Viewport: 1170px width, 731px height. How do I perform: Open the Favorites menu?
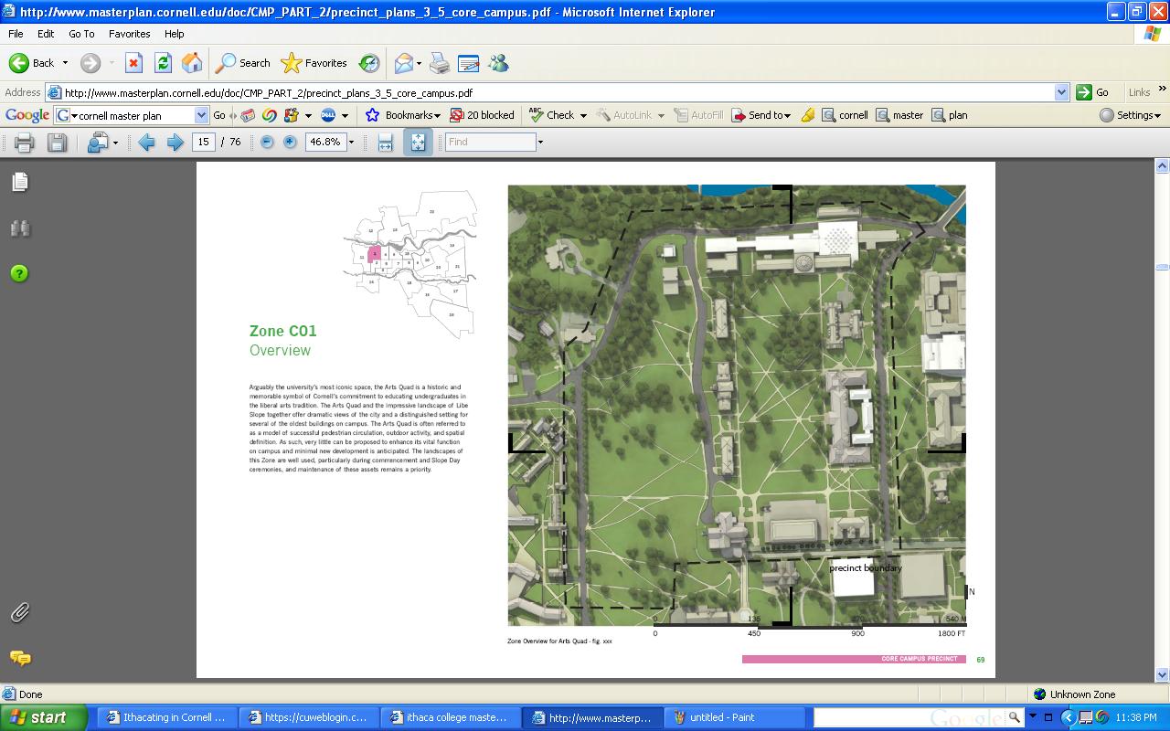point(129,34)
